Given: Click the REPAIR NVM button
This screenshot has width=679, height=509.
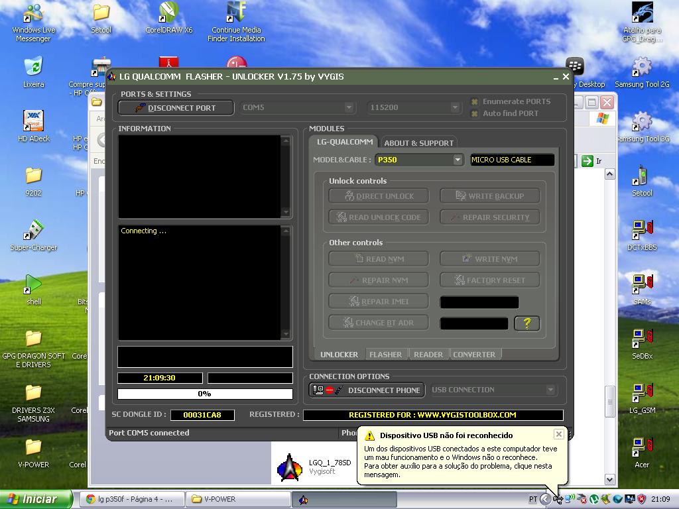Looking at the screenshot, I should (379, 280).
